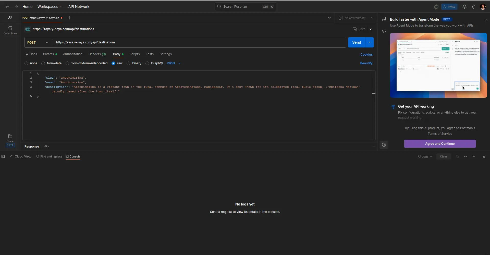Open the POST method dropdown
This screenshot has width=490, height=255.
(x=38, y=42)
